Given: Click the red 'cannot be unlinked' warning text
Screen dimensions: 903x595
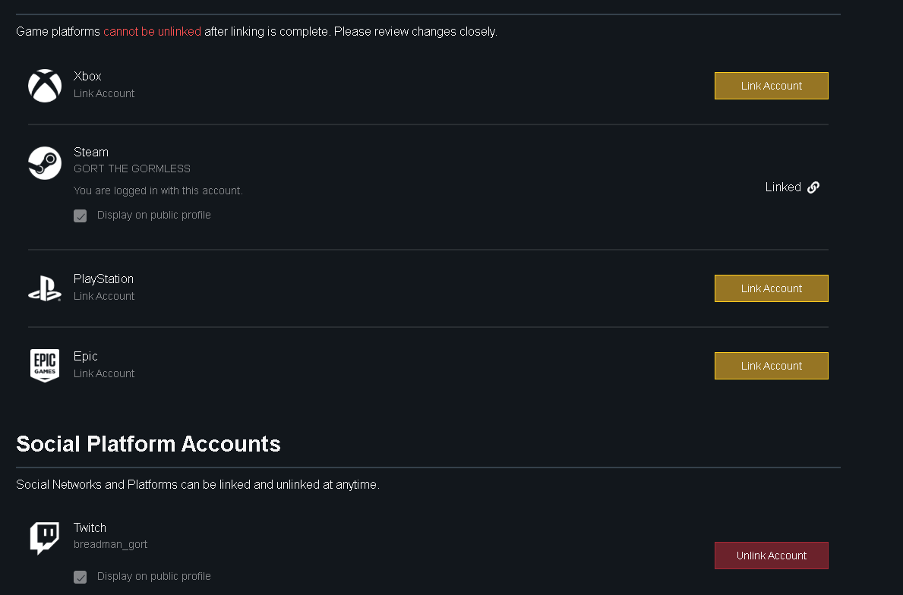Looking at the screenshot, I should [152, 32].
